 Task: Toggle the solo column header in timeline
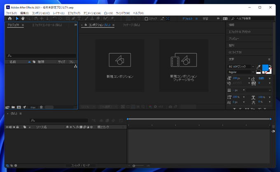(x=14, y=127)
